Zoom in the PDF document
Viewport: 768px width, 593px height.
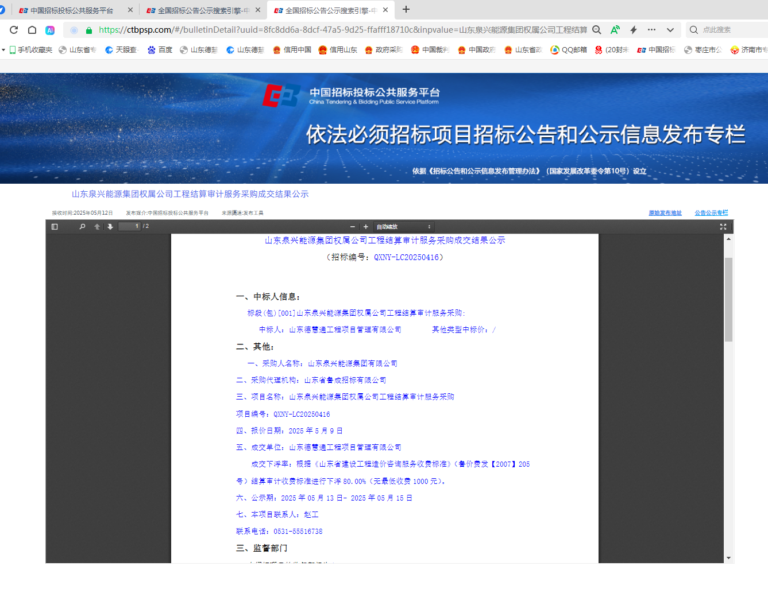366,227
